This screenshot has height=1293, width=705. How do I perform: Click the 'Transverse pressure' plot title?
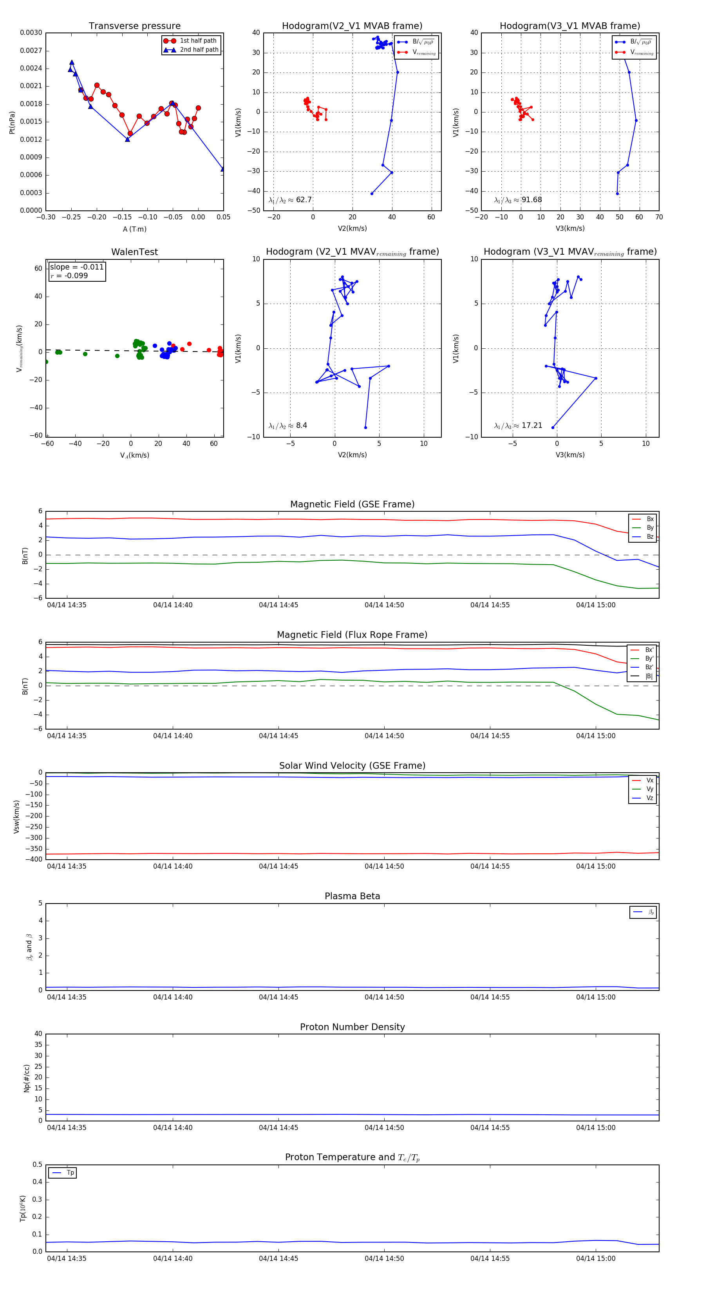pos(134,25)
